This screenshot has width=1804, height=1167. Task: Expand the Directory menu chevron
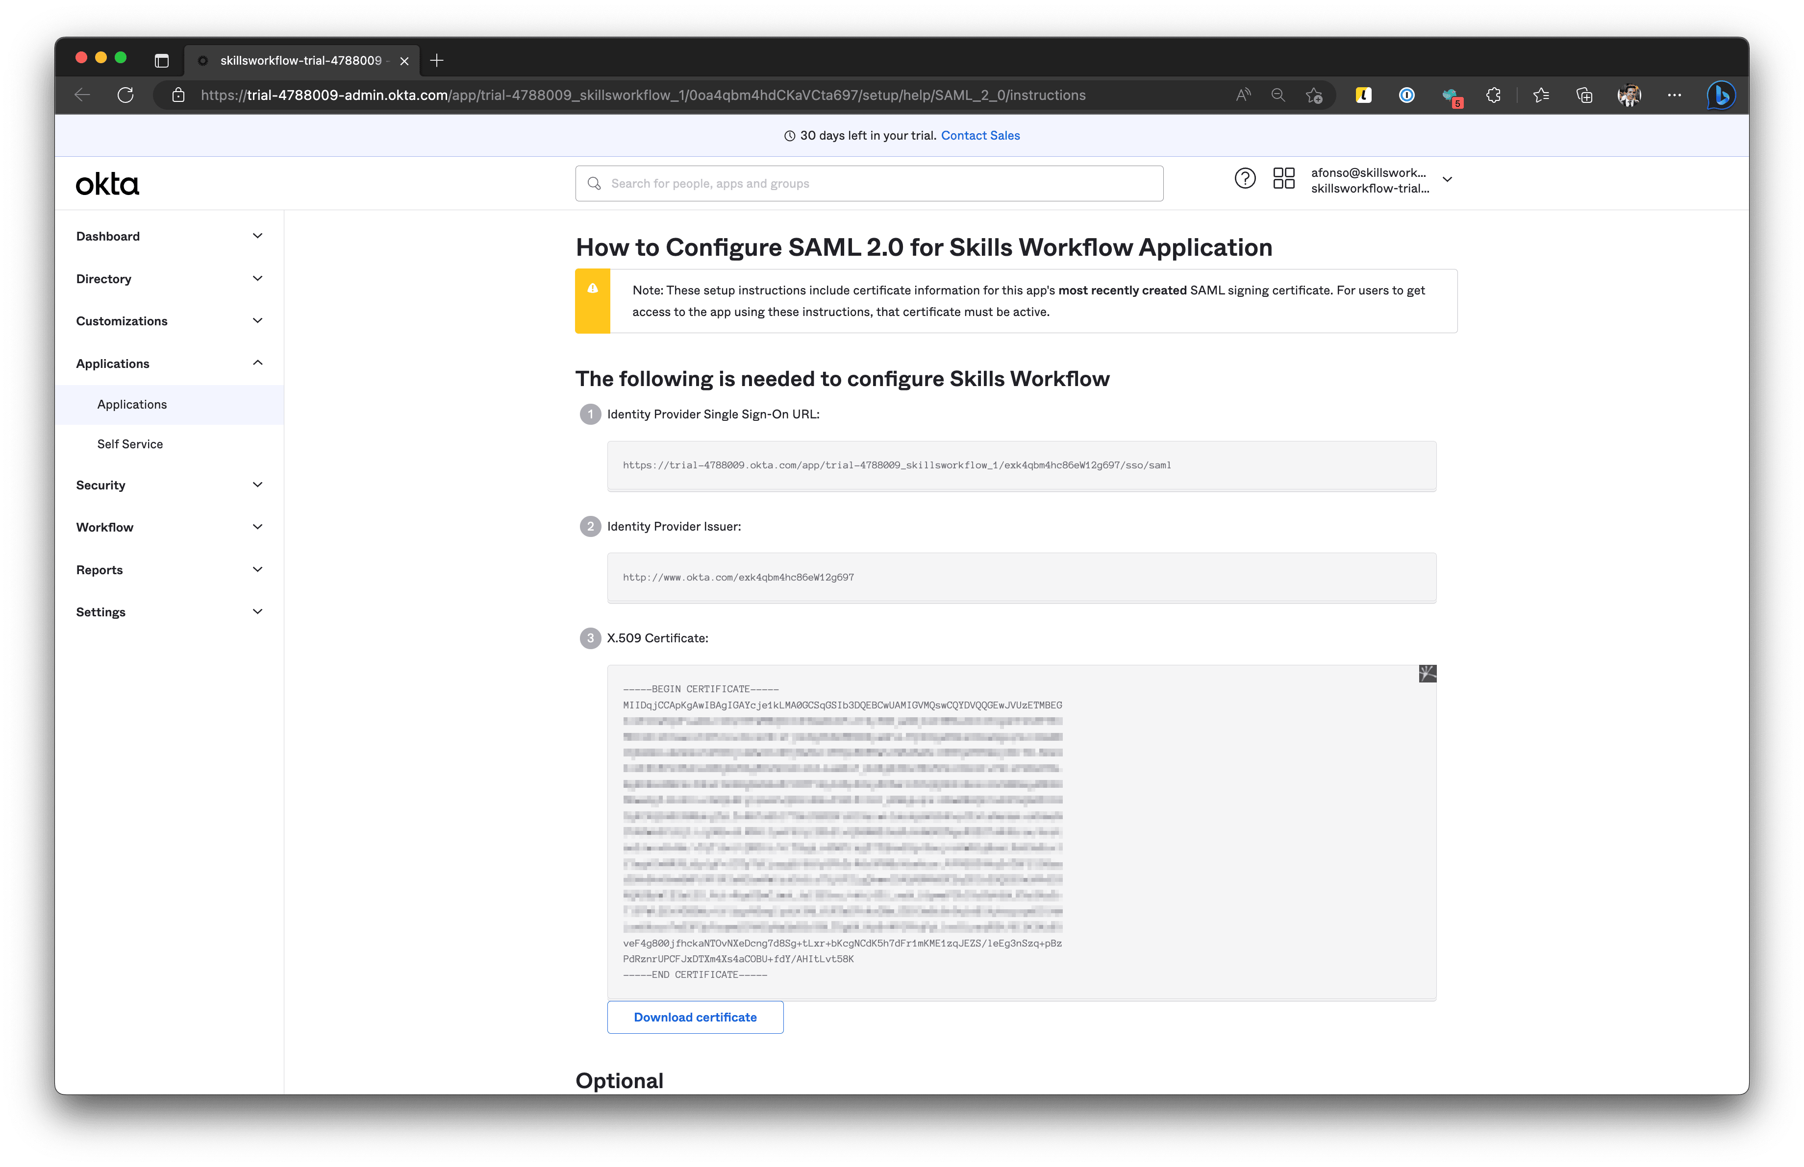point(258,279)
